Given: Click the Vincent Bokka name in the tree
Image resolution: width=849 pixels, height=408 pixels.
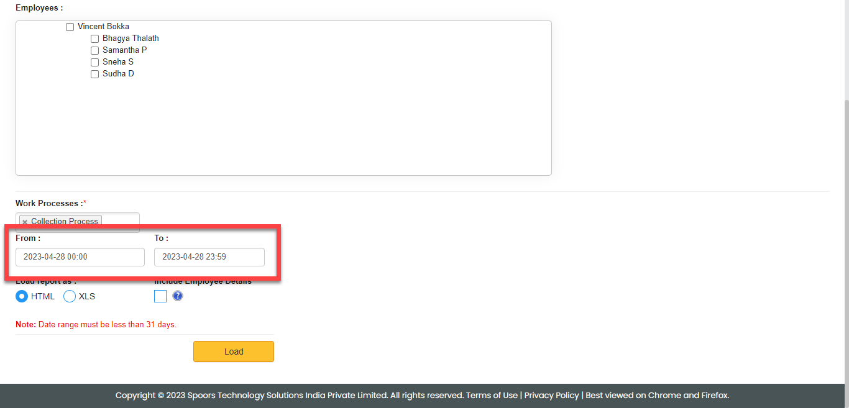Looking at the screenshot, I should pos(103,27).
